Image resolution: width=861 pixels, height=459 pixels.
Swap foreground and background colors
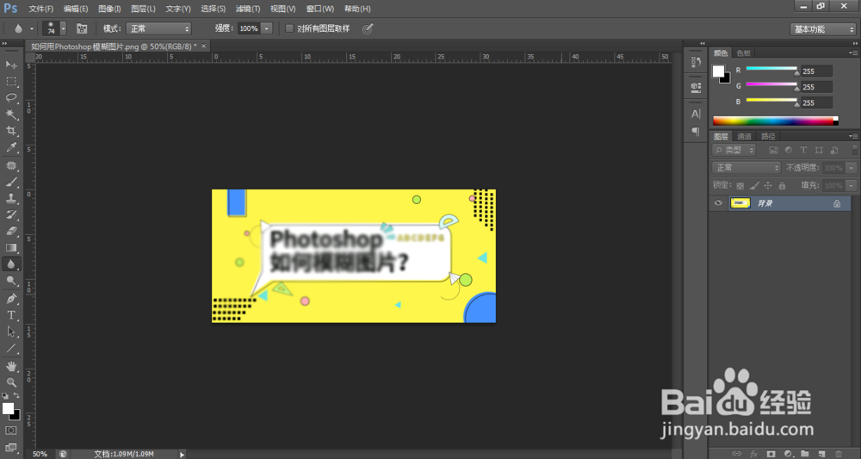16,395
